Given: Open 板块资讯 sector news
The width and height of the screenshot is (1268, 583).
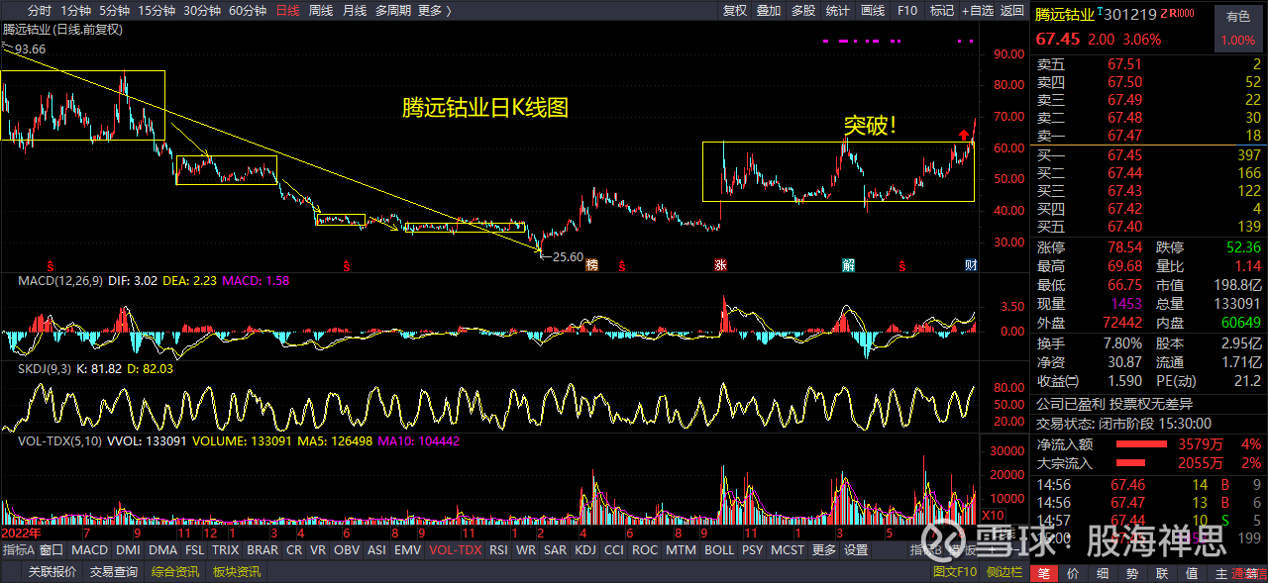Looking at the screenshot, I should point(237,572).
